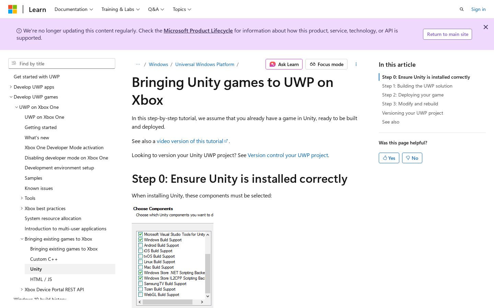Jump to the See also section
This screenshot has width=494, height=308.
[x=391, y=122]
